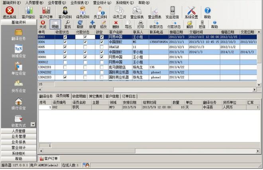The image size is (263, 170).
Task: Open 员工资料 employee data icon
Action: click(100, 12)
